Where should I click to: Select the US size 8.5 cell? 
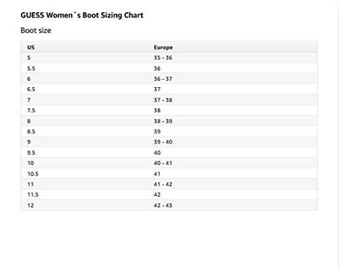pyautogui.click(x=31, y=132)
